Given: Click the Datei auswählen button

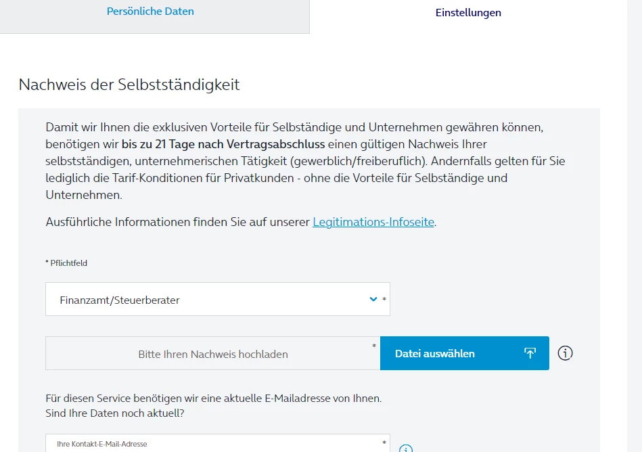Looking at the screenshot, I should [x=464, y=353].
